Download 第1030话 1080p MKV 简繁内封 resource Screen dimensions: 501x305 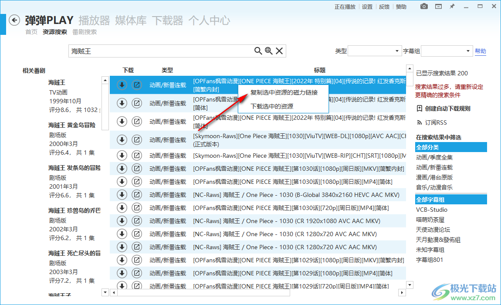coord(122,169)
